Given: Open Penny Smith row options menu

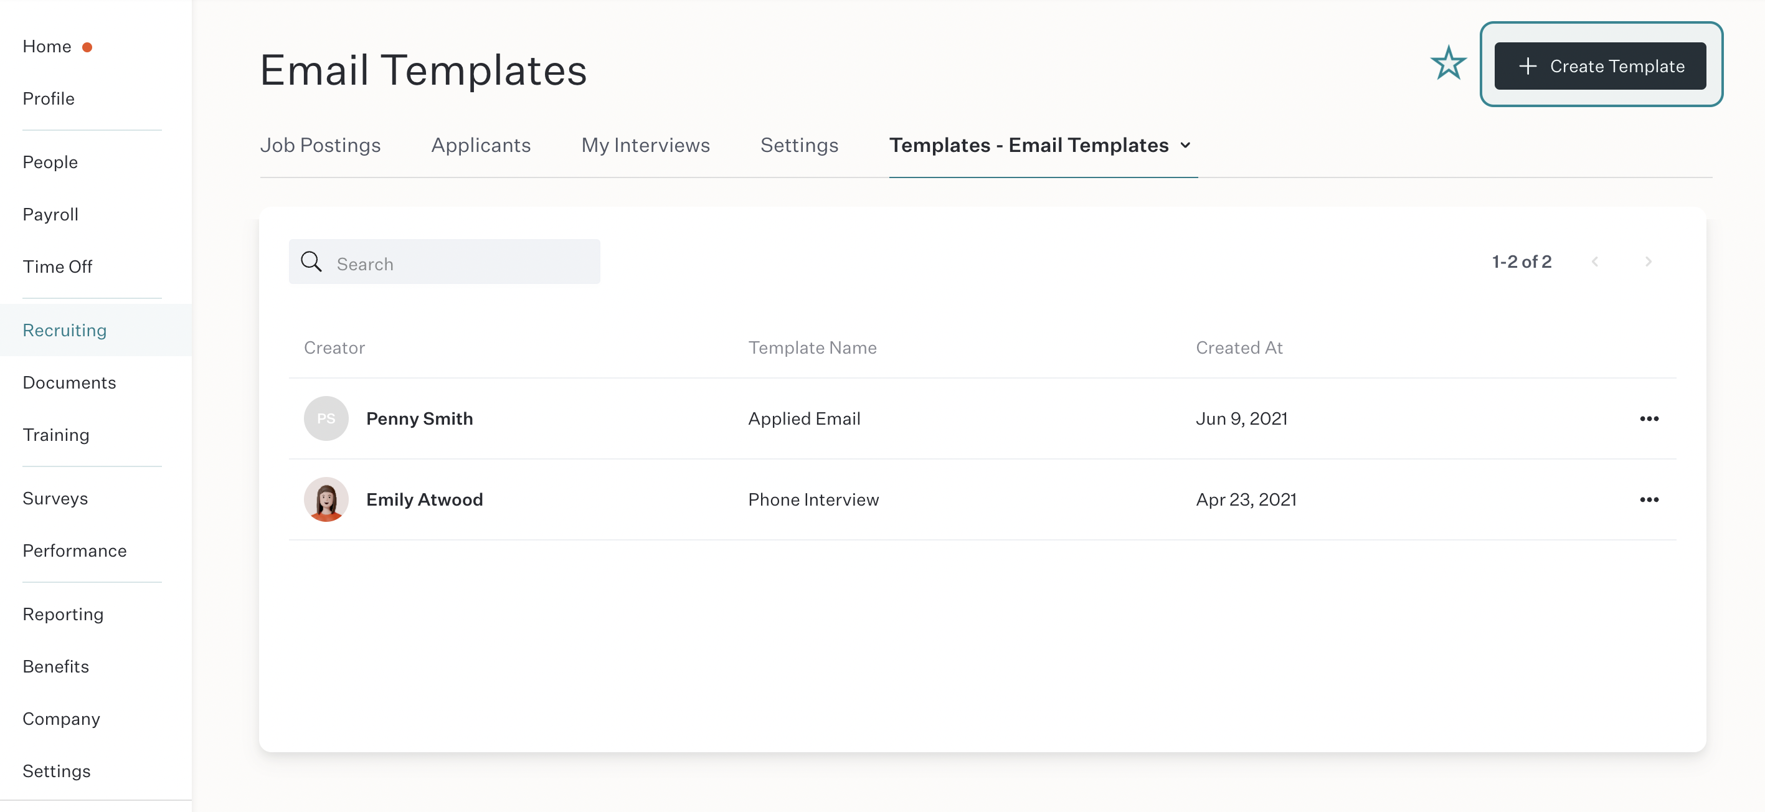Looking at the screenshot, I should 1649,418.
